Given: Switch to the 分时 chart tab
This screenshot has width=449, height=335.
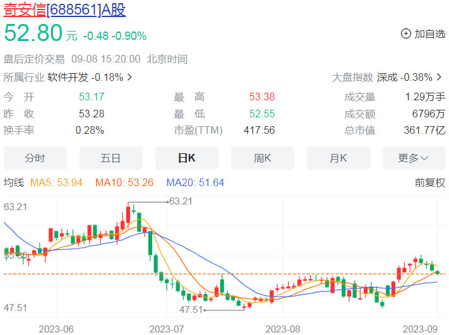Looking at the screenshot, I should (35, 158).
